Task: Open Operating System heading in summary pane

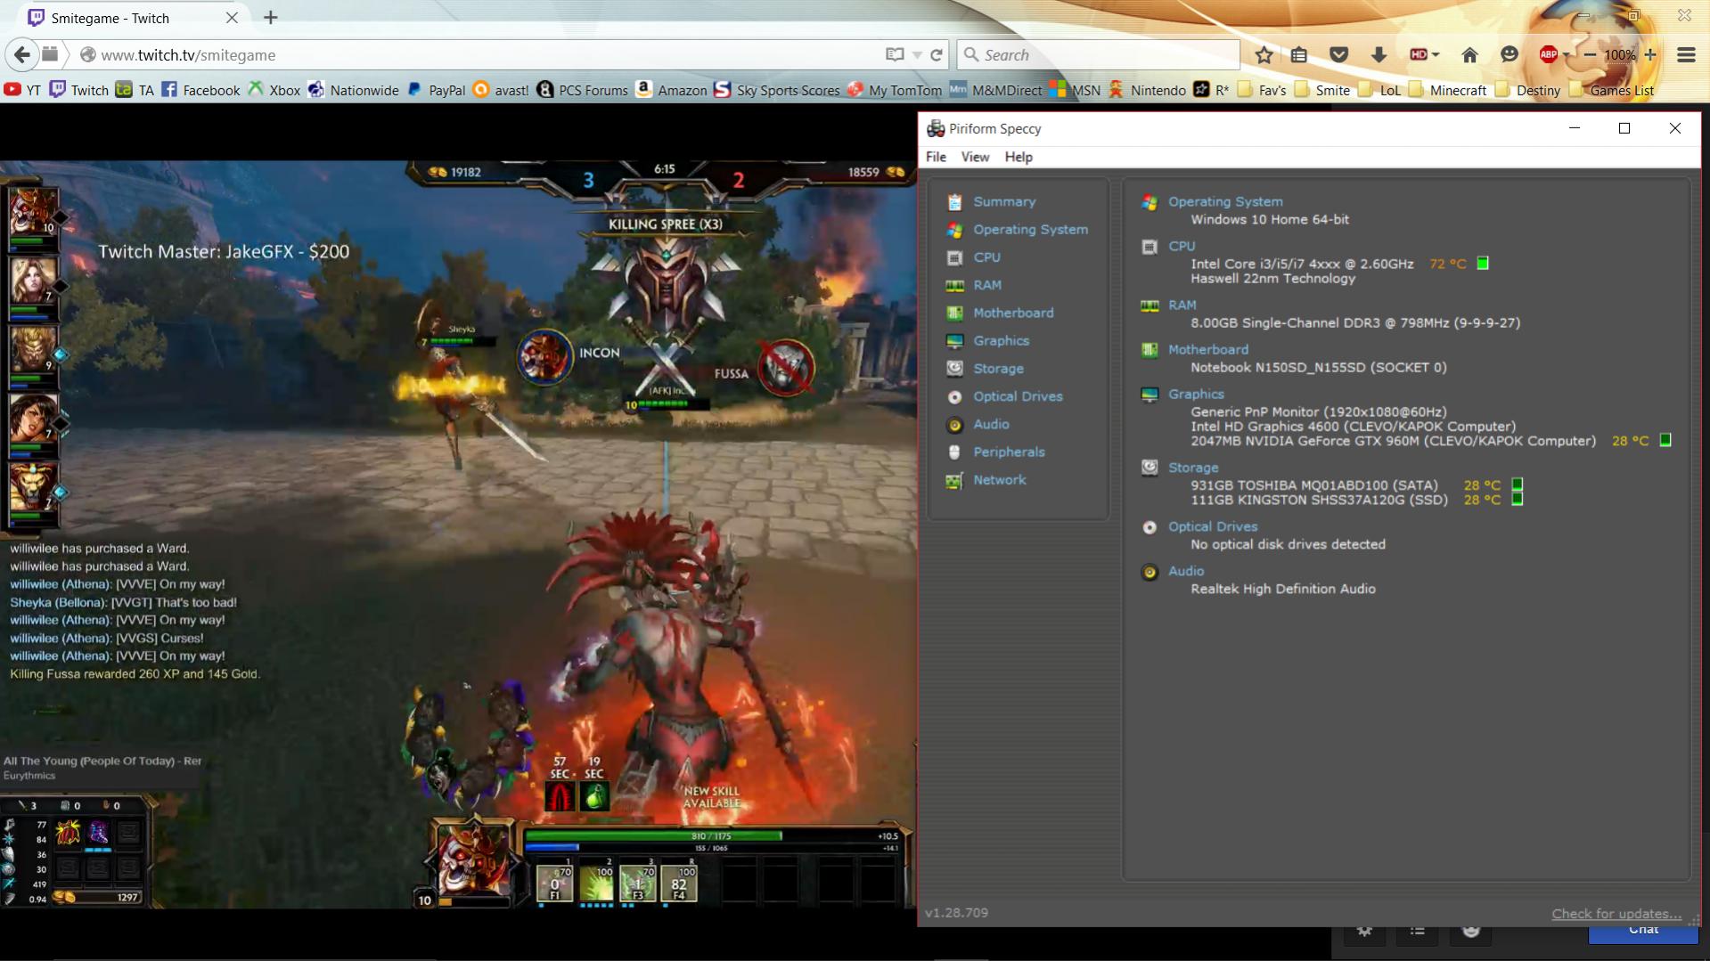Action: (x=1225, y=202)
